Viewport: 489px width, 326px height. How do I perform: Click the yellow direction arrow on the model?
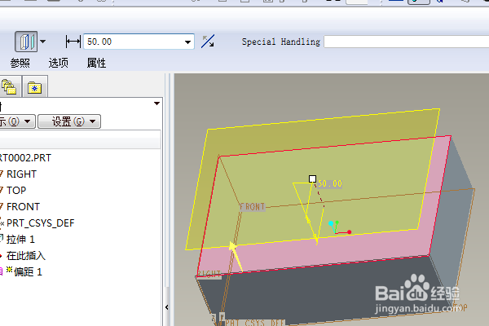coord(236,256)
